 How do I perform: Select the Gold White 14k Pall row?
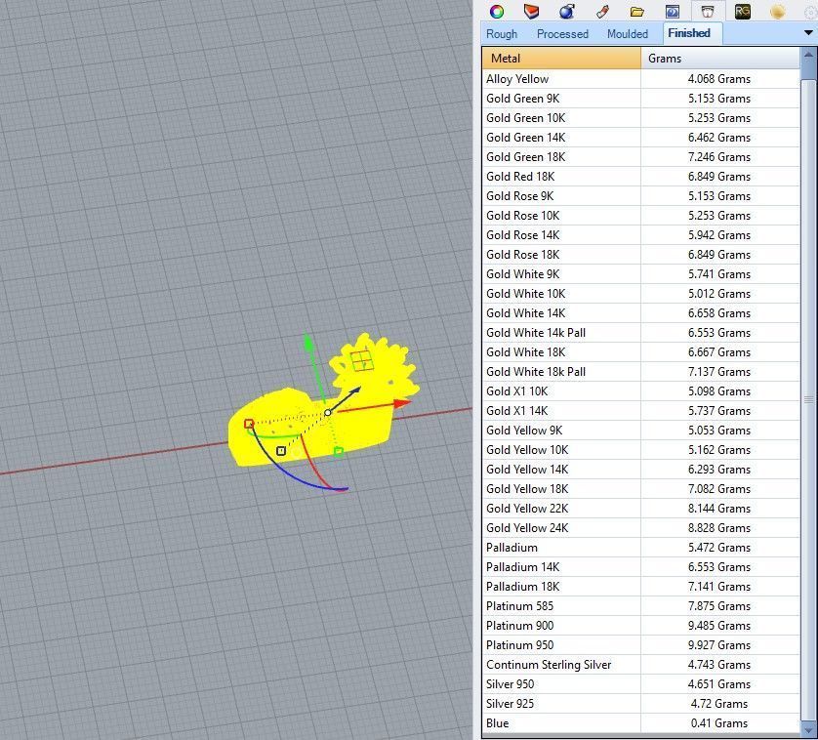pos(640,333)
